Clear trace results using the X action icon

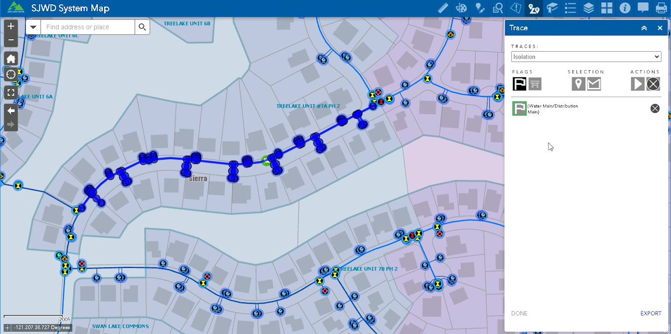[x=653, y=84]
